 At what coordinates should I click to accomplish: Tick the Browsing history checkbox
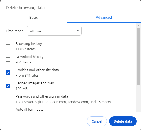pyautogui.click(x=8, y=46)
